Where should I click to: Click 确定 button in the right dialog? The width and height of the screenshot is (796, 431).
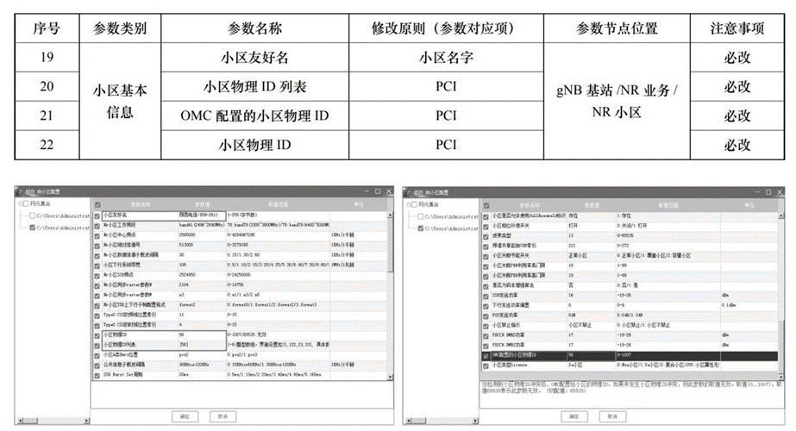coord(574,417)
